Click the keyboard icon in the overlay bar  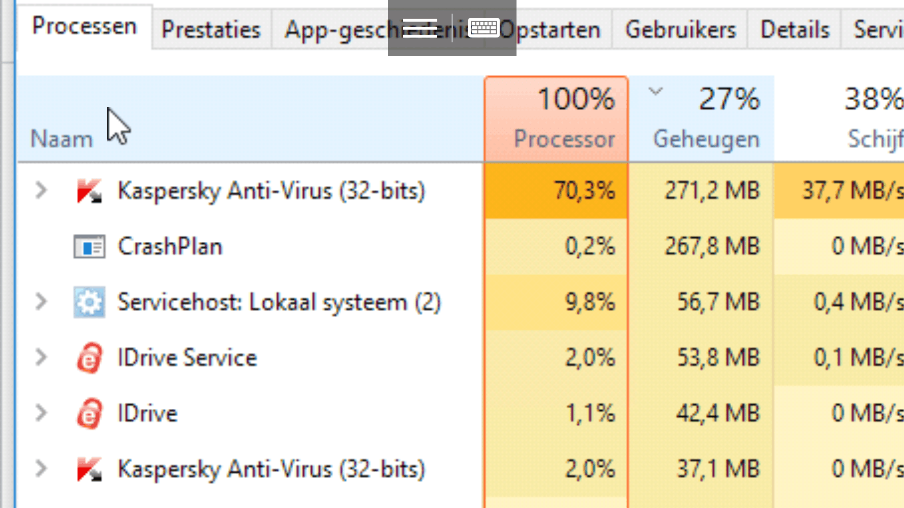point(484,28)
